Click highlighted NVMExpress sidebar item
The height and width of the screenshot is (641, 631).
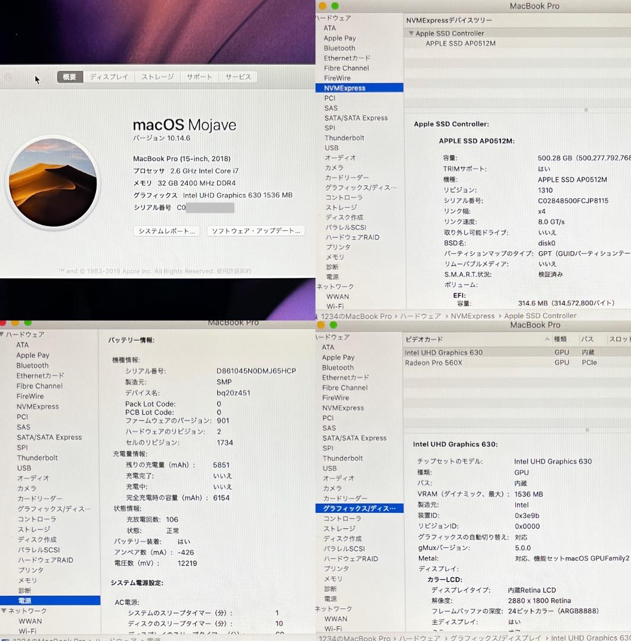pyautogui.click(x=359, y=88)
